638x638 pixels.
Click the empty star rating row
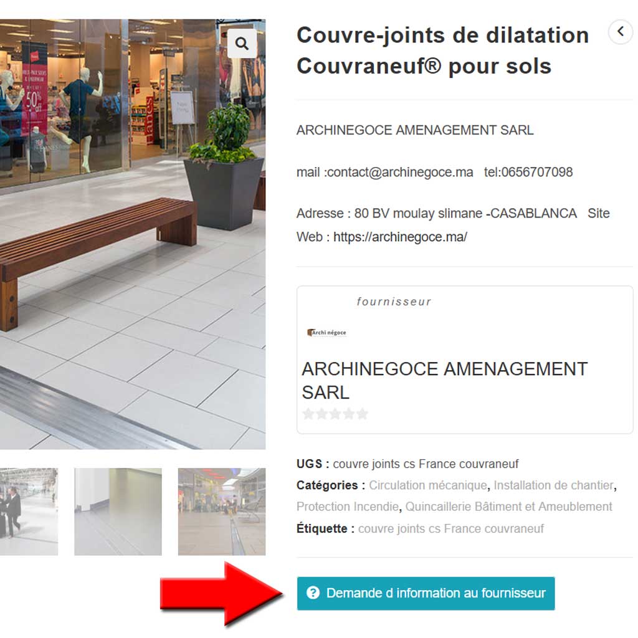click(x=335, y=414)
